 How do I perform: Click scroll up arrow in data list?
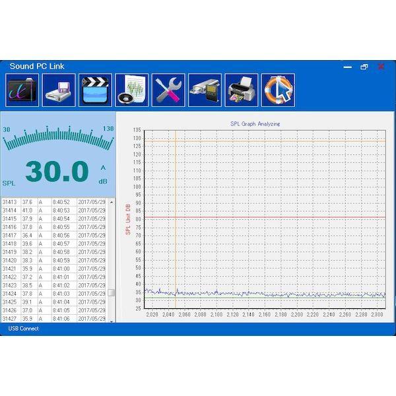pyautogui.click(x=112, y=201)
